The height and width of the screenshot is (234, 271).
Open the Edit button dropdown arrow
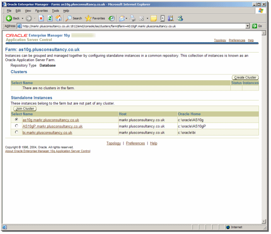(148, 18)
